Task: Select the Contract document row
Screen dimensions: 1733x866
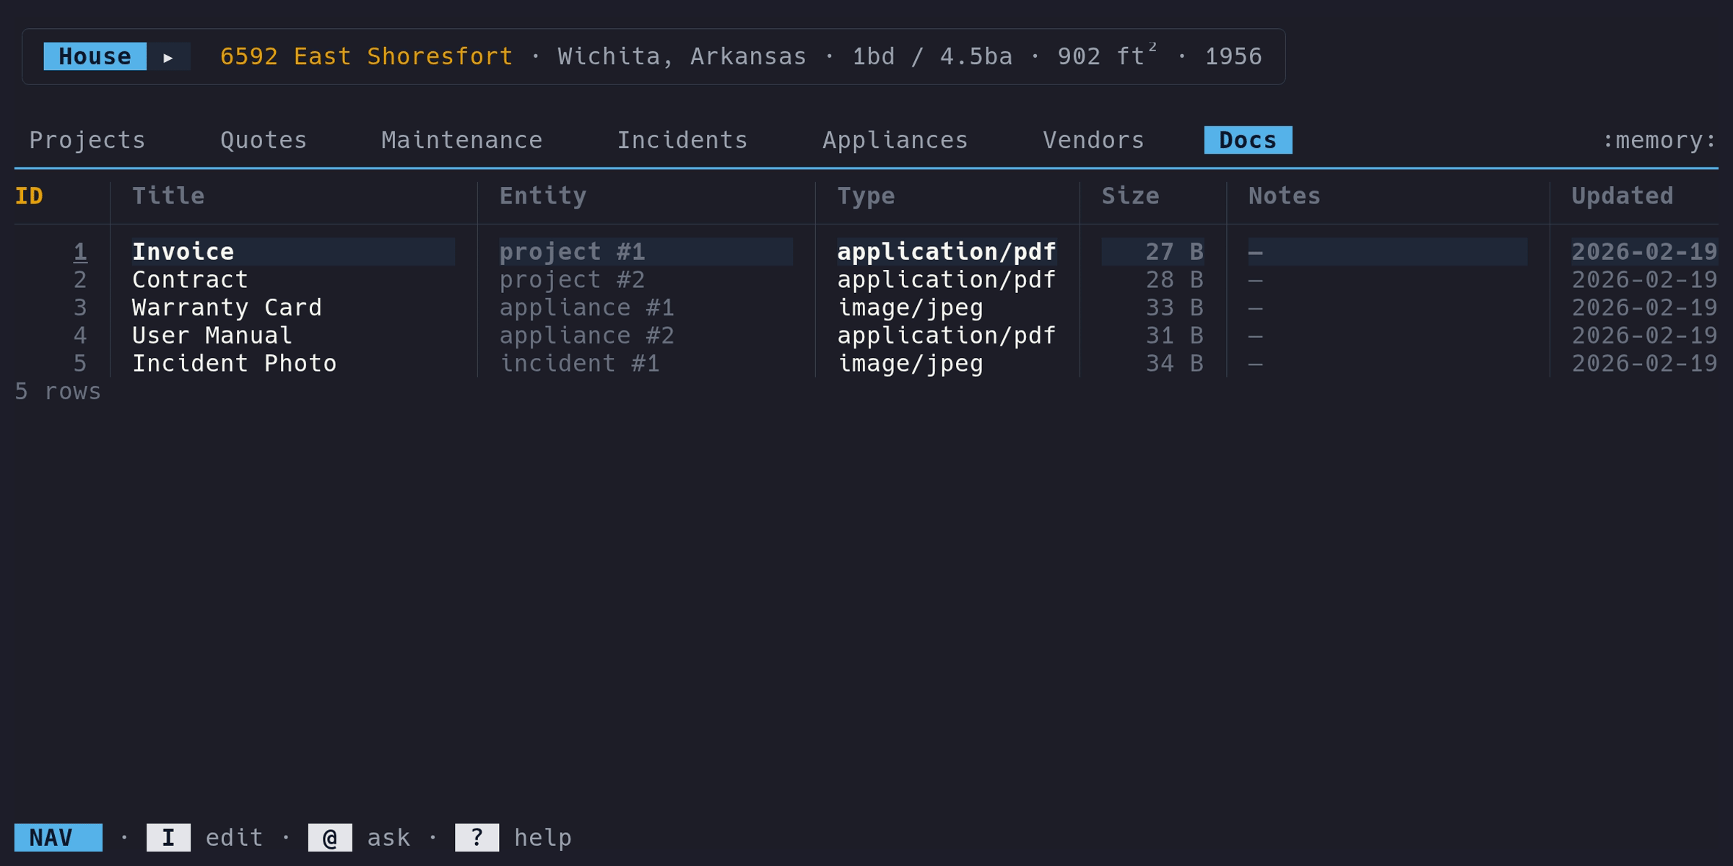Action: pyautogui.click(x=190, y=280)
